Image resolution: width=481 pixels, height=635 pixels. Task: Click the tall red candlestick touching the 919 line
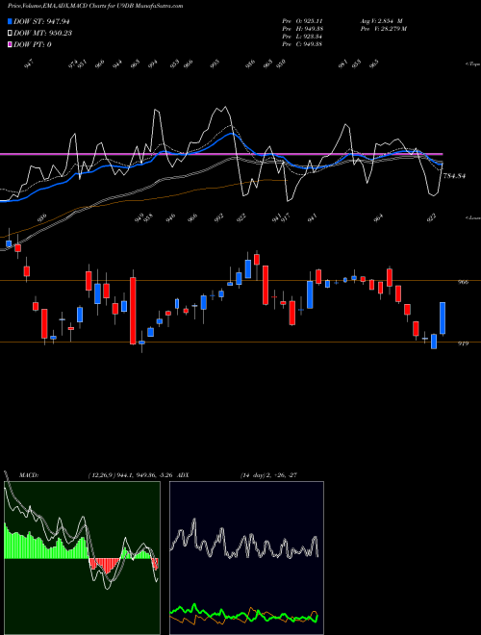click(133, 311)
